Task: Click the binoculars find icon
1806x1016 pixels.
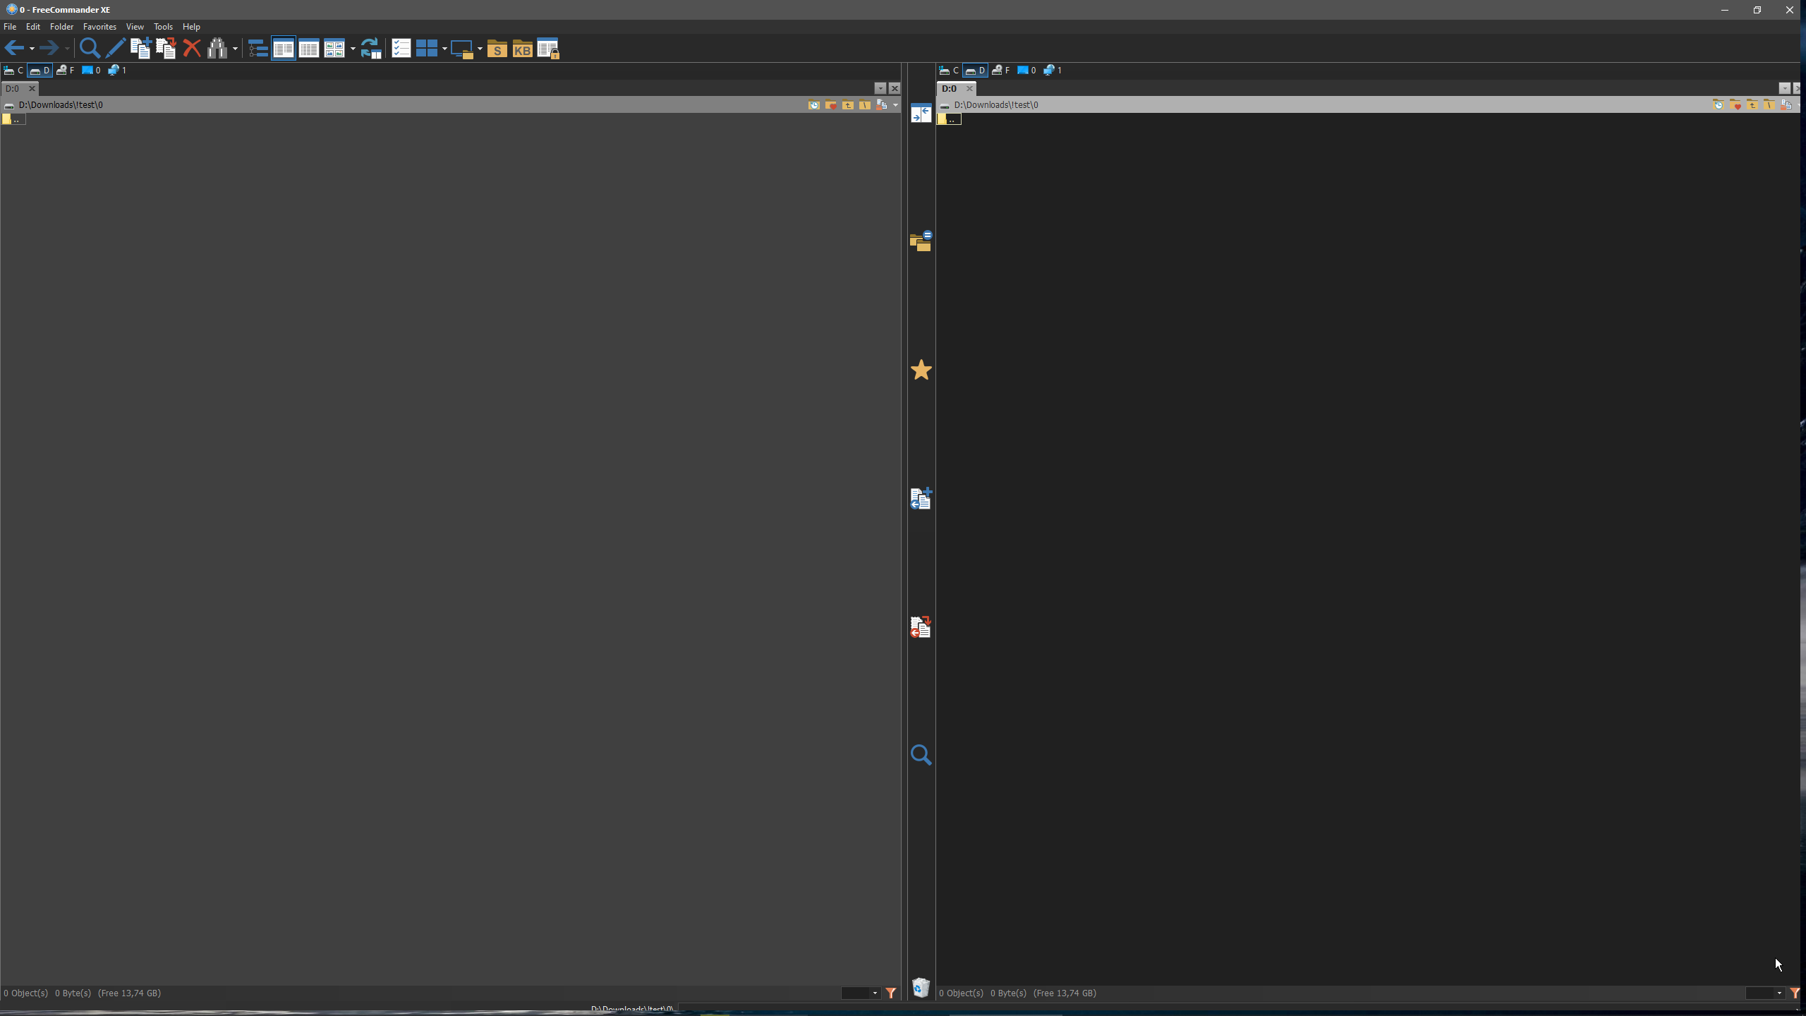Action: click(x=217, y=48)
